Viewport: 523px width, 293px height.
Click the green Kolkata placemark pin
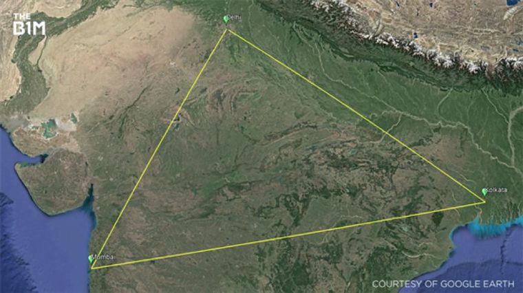click(484, 192)
